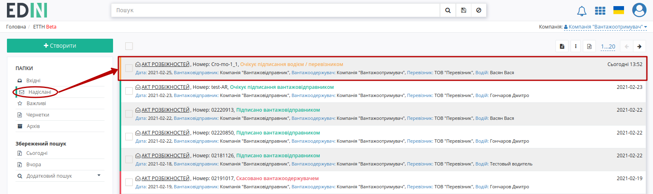Toggle the select-all checkbox
Image resolution: width=653 pixels, height=194 pixels.
(x=129, y=46)
